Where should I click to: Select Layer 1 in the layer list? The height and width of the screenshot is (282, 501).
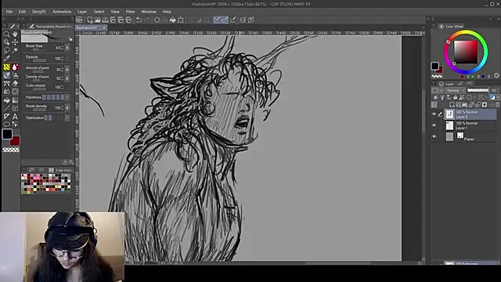[x=470, y=125]
